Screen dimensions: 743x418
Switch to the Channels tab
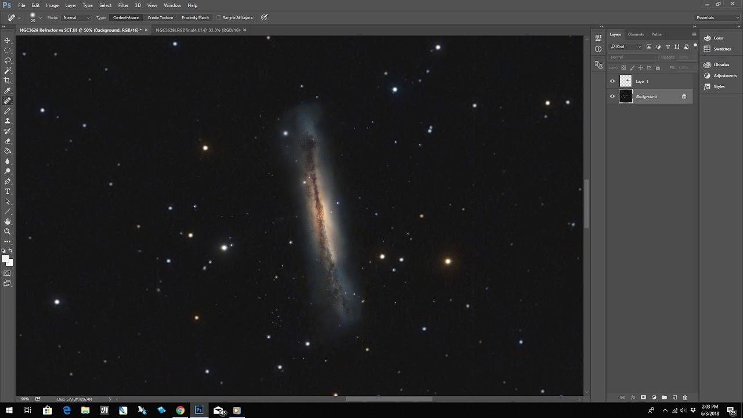(636, 34)
